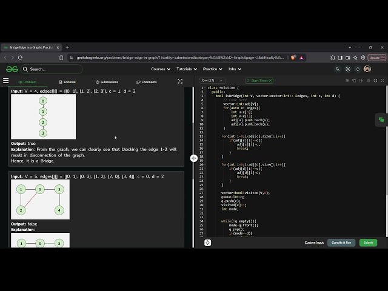Switch to the Comments tab
Viewport: 388px width, 291px height.
click(x=147, y=82)
